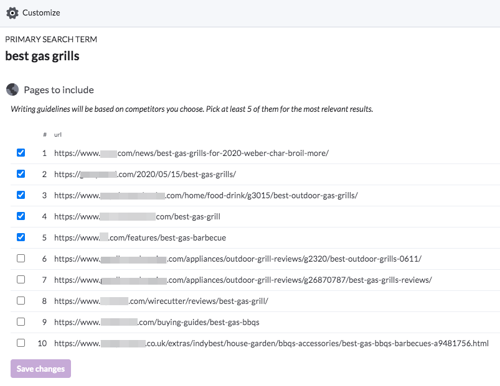Click the best-gas-bbqs buying-guides URL

point(156,322)
